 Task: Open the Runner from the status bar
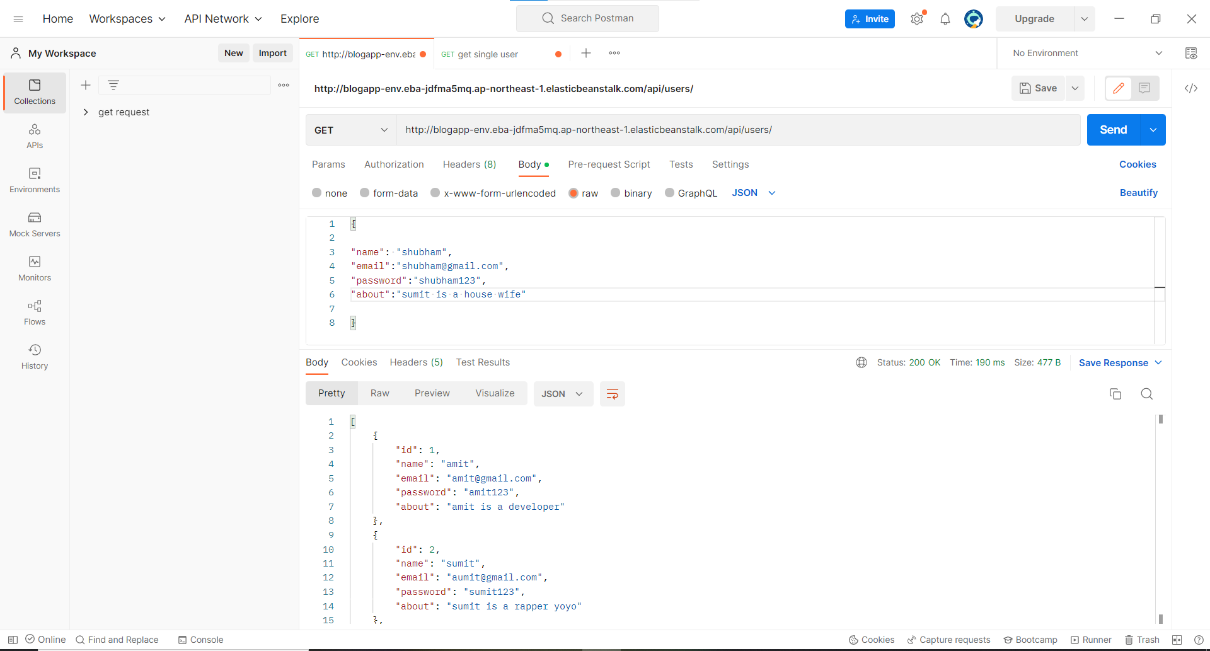click(1091, 639)
